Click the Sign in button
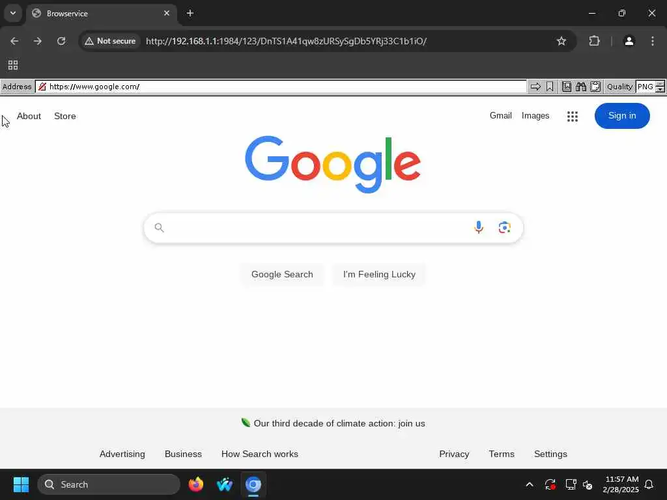The width and height of the screenshot is (667, 500). pos(622,116)
